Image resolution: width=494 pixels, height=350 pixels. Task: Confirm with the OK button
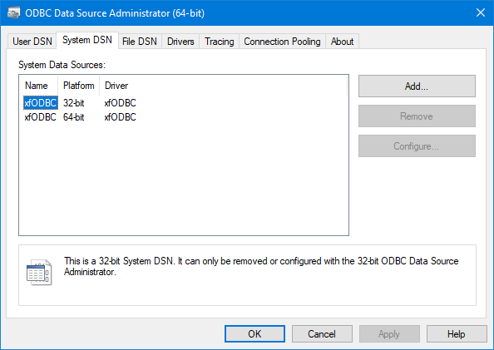pos(254,334)
